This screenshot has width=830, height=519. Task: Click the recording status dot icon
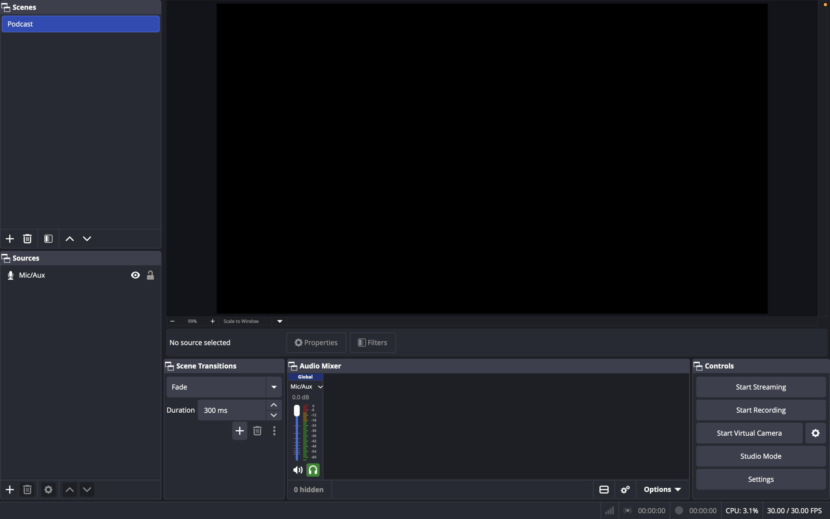pyautogui.click(x=679, y=511)
